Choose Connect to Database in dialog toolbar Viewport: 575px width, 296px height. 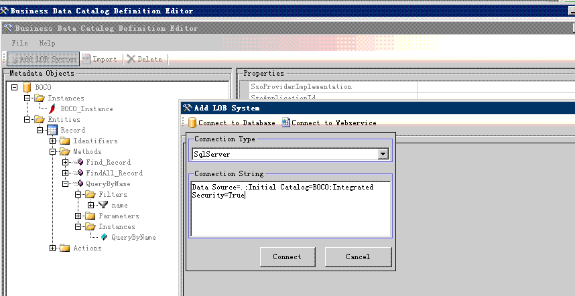point(232,123)
